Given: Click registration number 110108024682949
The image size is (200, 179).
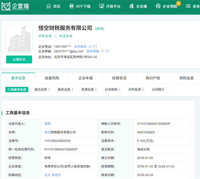Looking at the screenshot, I should [x=57, y=141].
